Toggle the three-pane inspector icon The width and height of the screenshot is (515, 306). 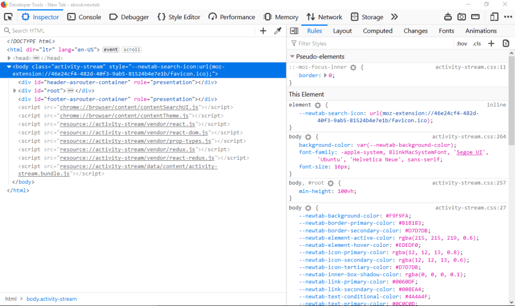294,31
